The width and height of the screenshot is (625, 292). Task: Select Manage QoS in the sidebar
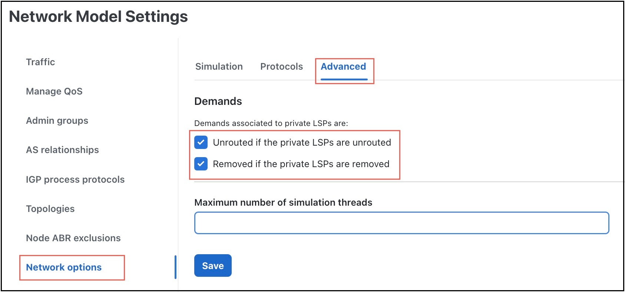(x=54, y=91)
